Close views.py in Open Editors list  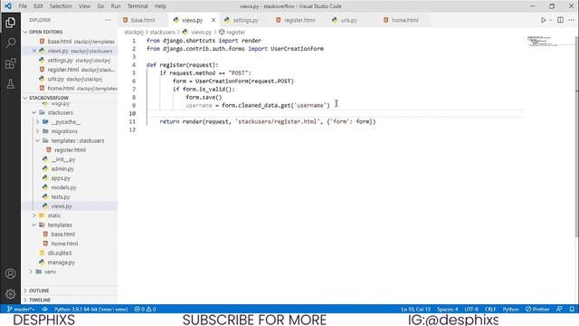pyautogui.click(x=34, y=51)
